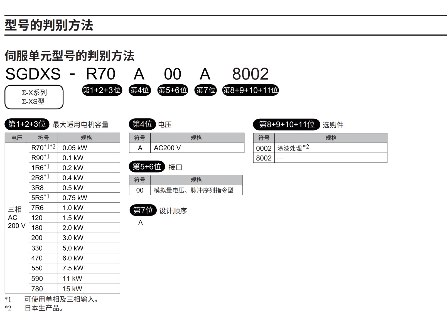Click the 第5+6位 badge beside 接口 heading
This screenshot has width=447, height=326.
[147, 167]
